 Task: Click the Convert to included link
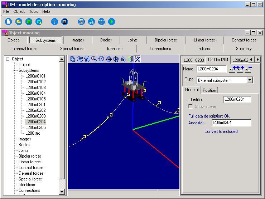tap(221, 131)
